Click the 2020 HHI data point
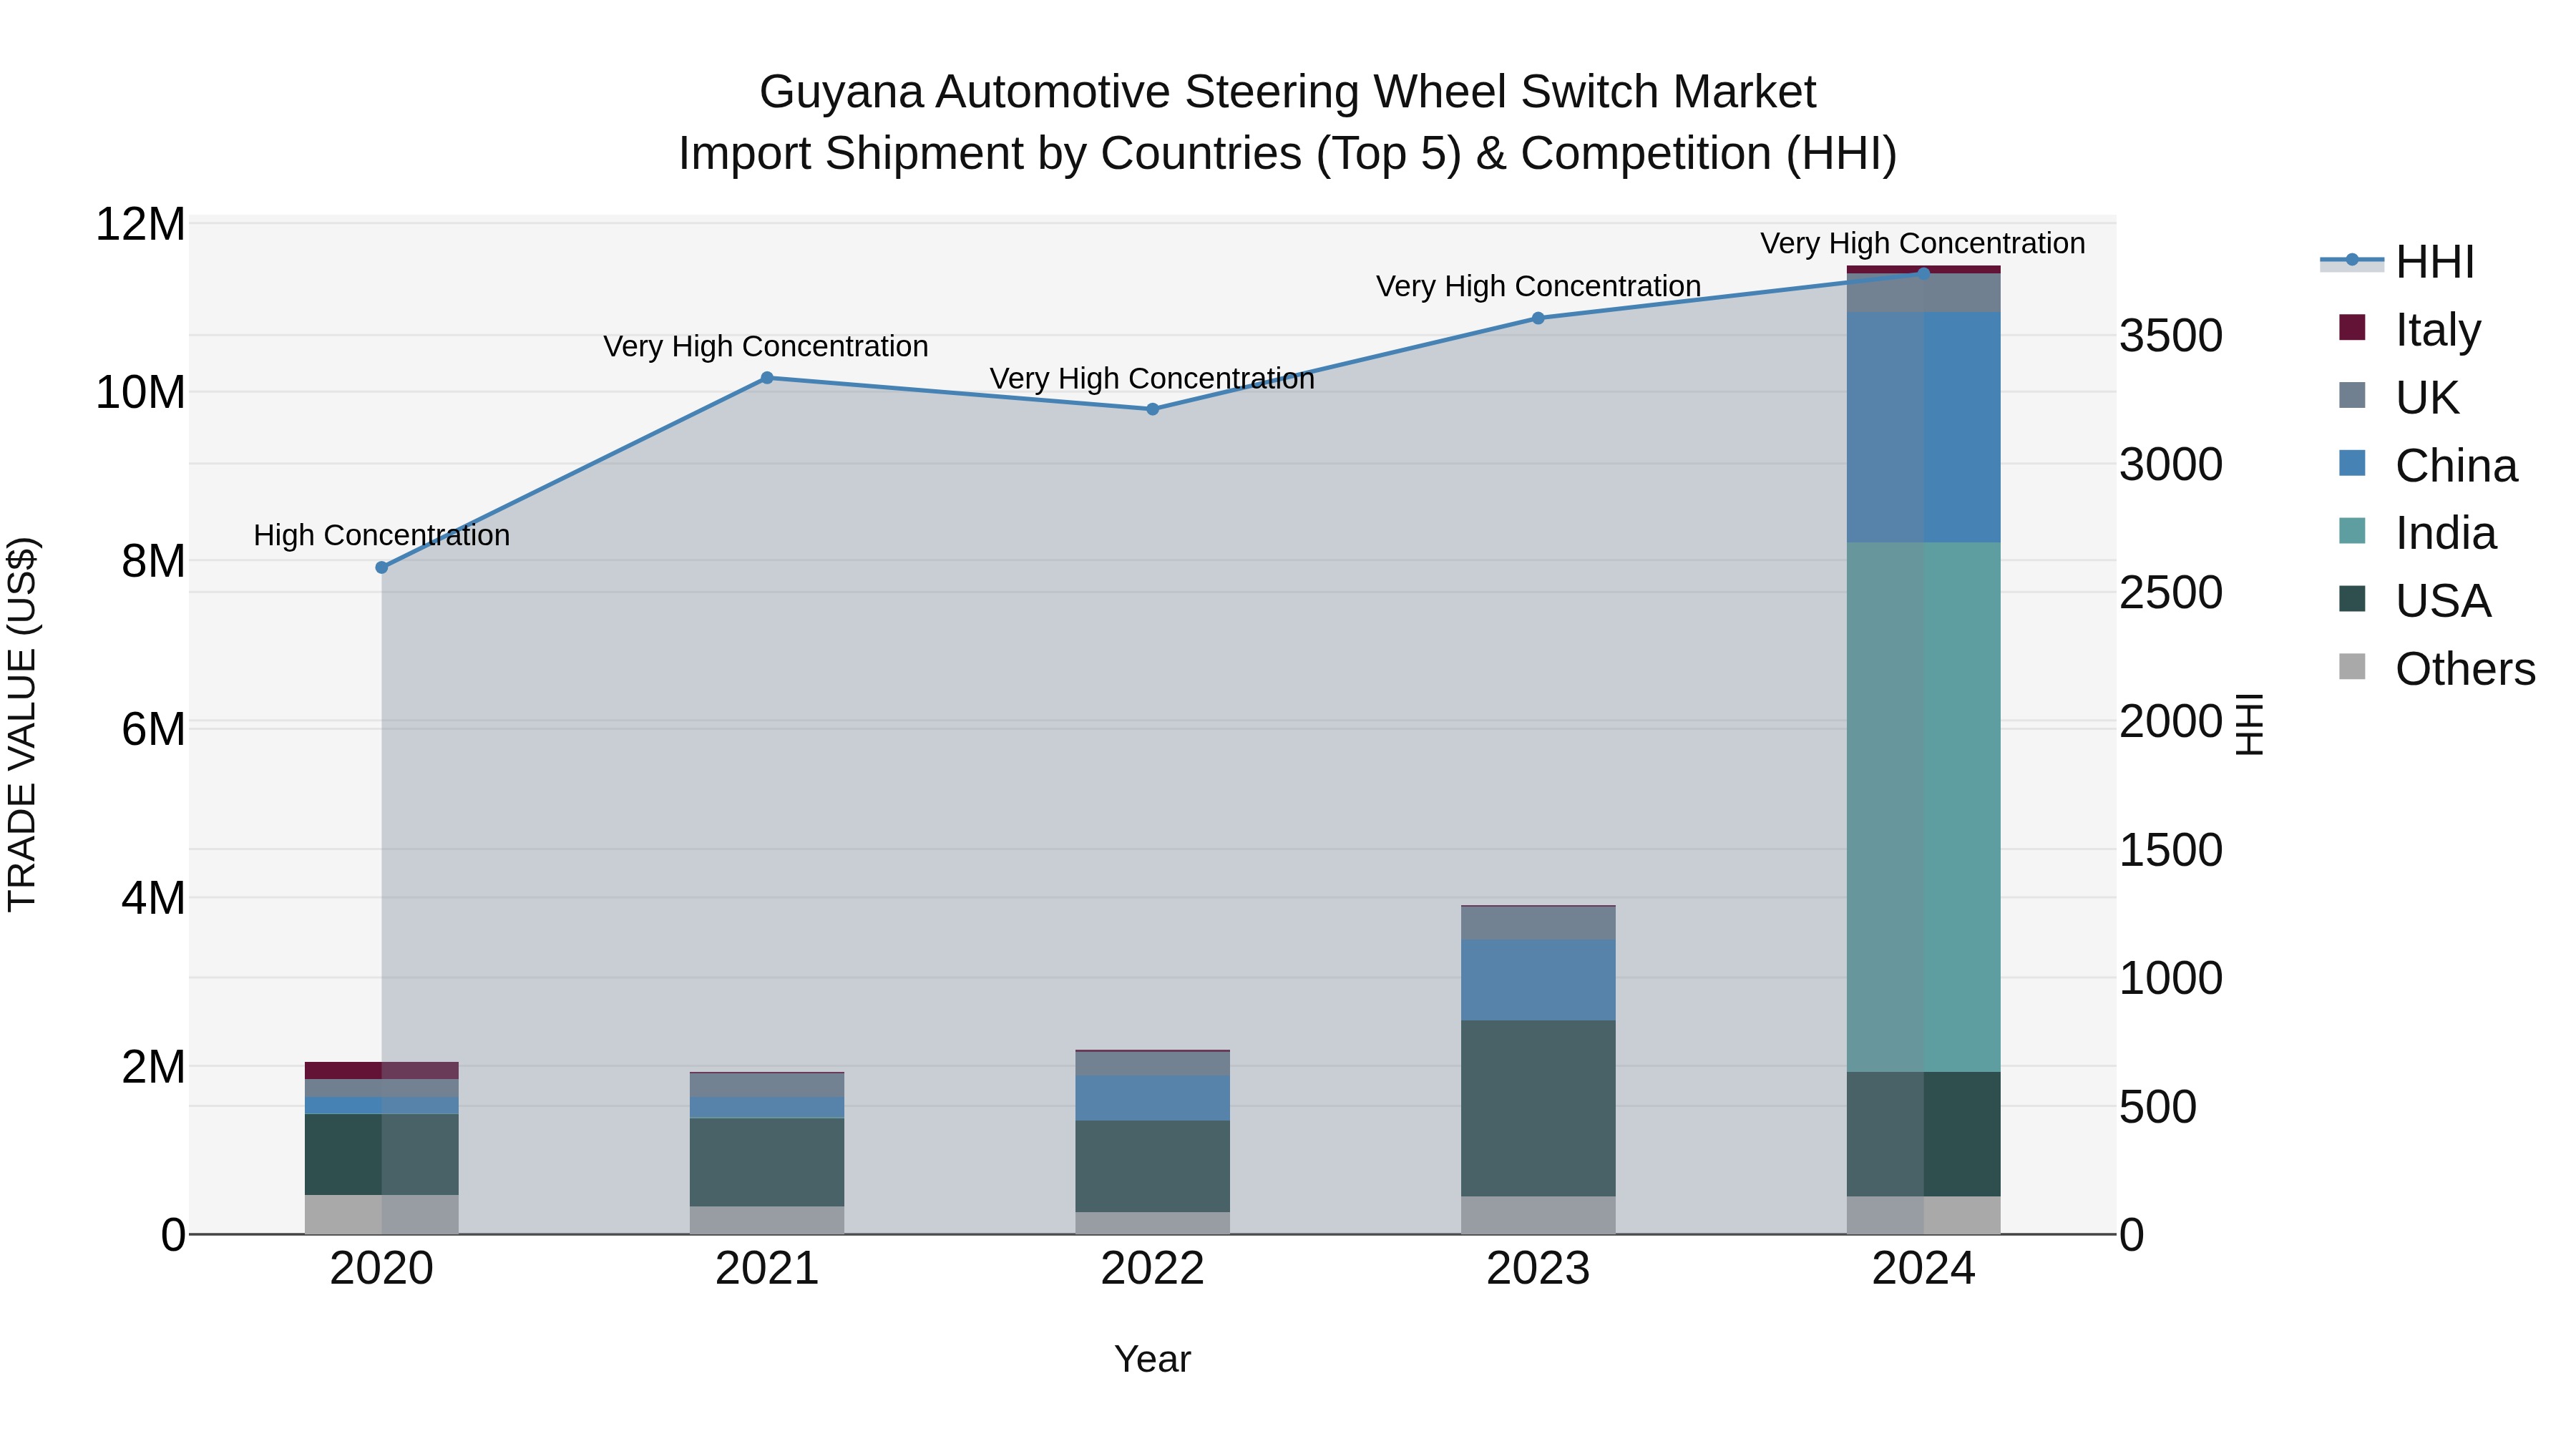This screenshot has width=2576, height=1449. pos(381,567)
